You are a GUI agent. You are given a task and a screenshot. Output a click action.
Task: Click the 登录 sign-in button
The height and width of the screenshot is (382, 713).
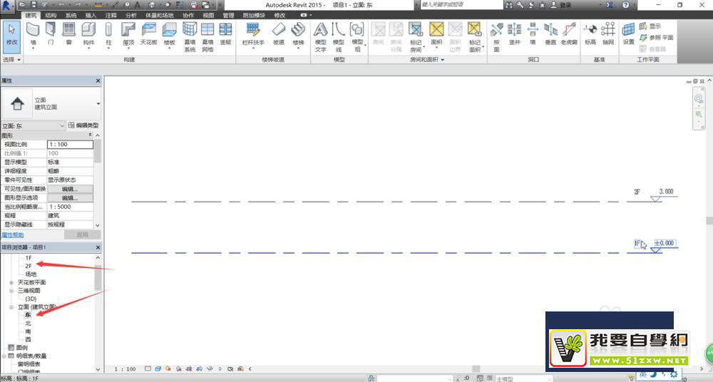click(560, 4)
